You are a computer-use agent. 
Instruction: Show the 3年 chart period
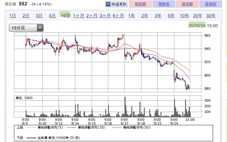158,16
